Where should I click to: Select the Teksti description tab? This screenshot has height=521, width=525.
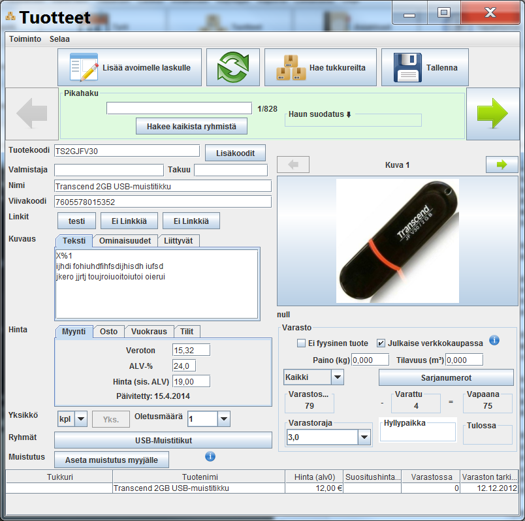click(74, 241)
